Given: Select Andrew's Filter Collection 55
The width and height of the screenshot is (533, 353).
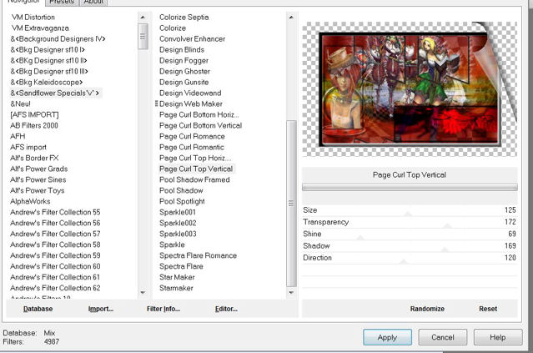Looking at the screenshot, I should point(55,212).
